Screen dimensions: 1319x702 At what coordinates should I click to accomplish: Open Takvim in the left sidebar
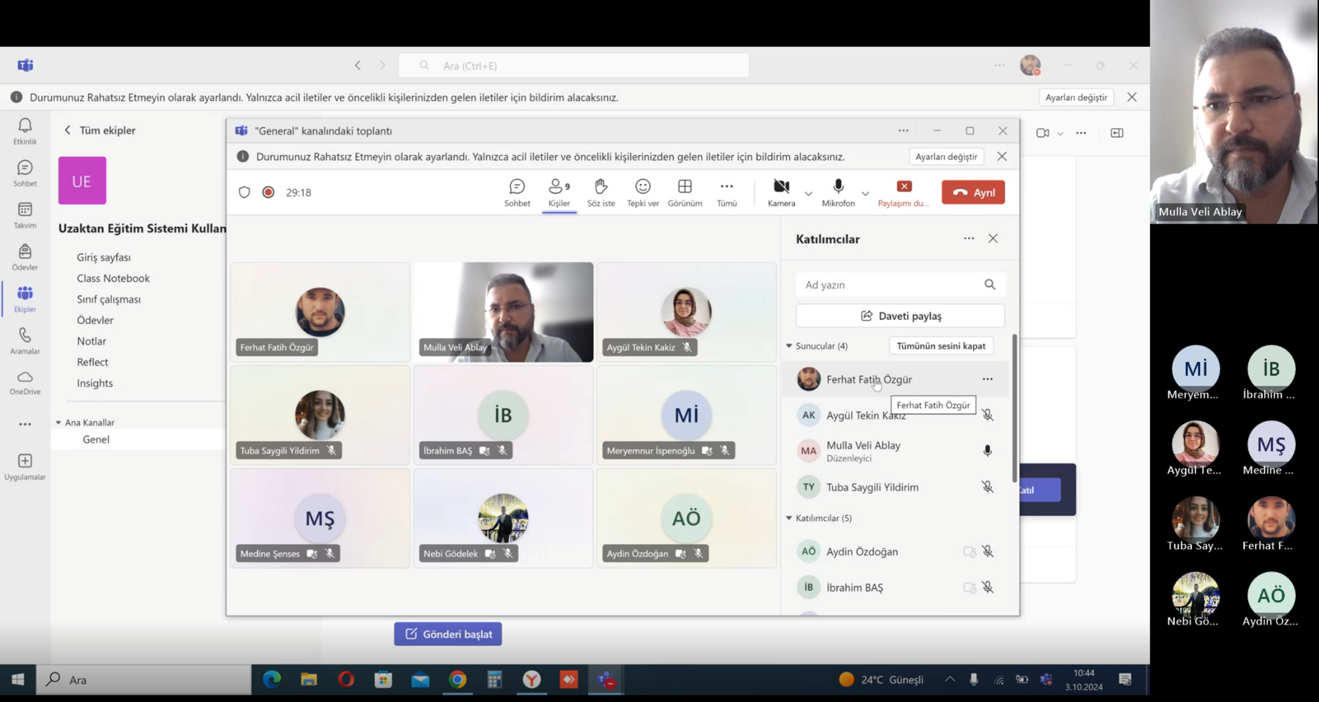click(x=25, y=215)
